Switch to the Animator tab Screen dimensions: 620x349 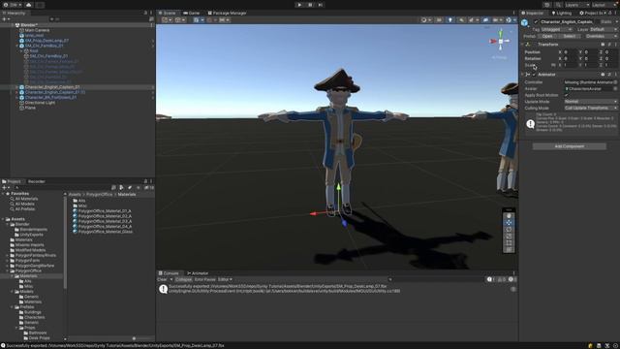tap(198, 273)
